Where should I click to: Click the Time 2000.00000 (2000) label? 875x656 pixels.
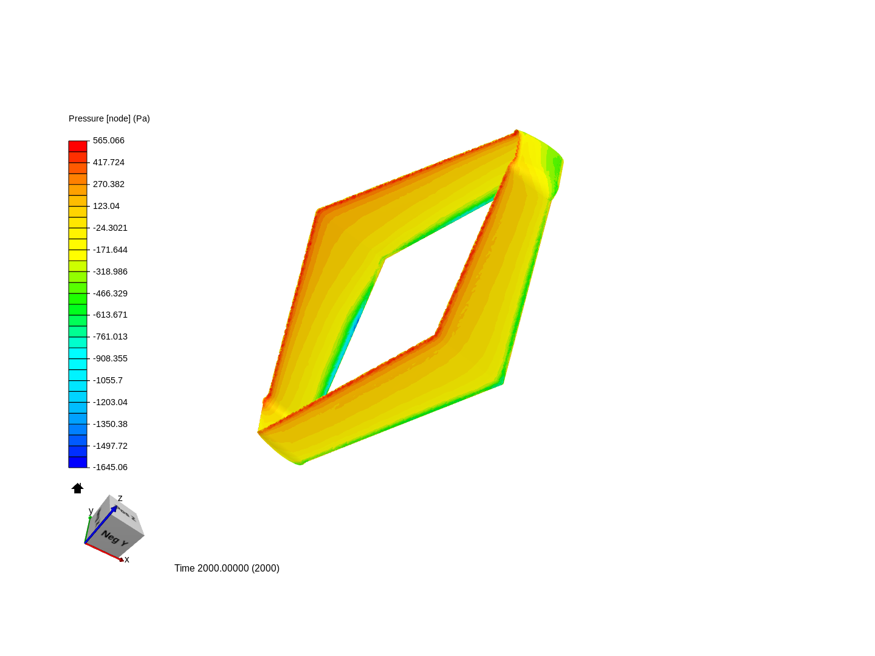coord(227,569)
